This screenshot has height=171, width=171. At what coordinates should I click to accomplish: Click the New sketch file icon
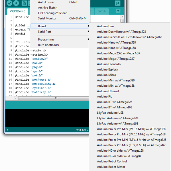pyautogui.click(x=25, y=3)
